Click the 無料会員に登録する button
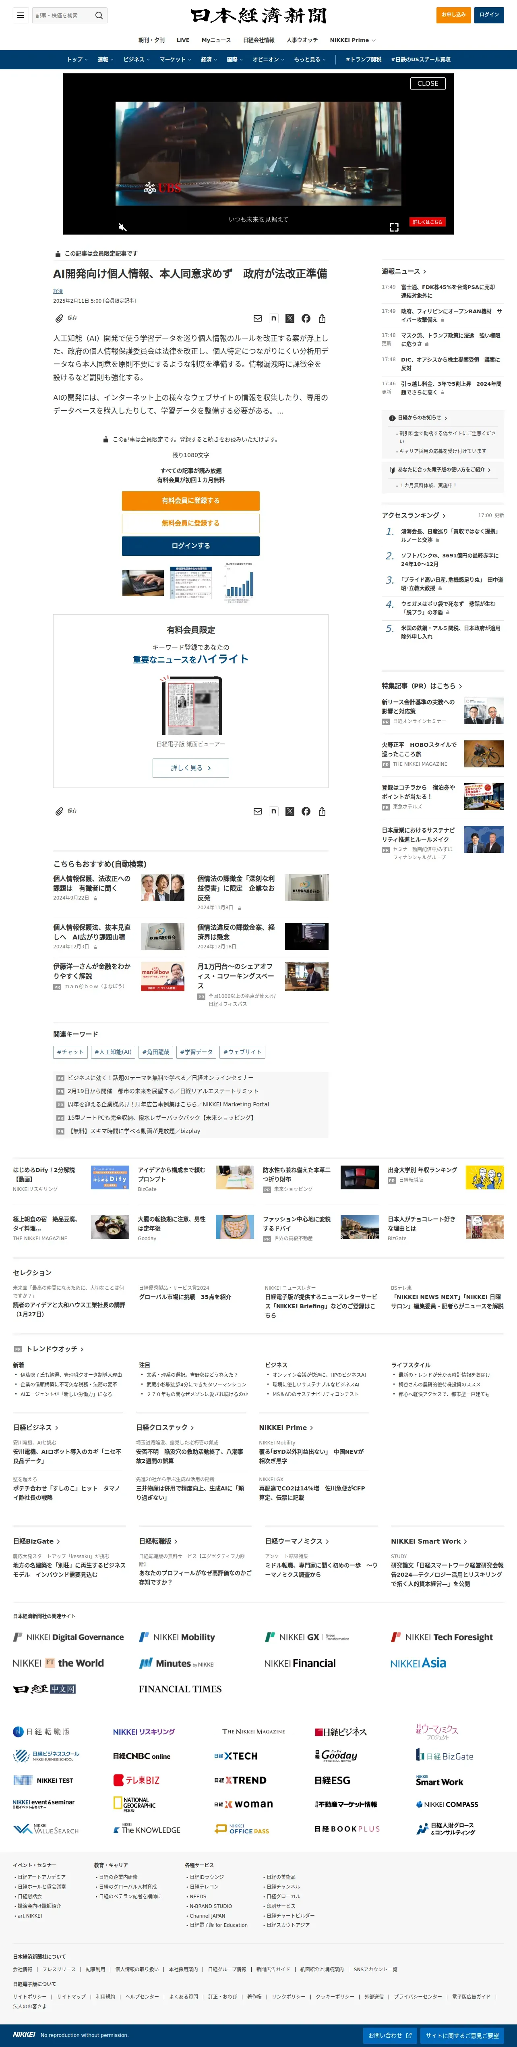Image resolution: width=517 pixels, height=2047 pixels. [x=190, y=523]
